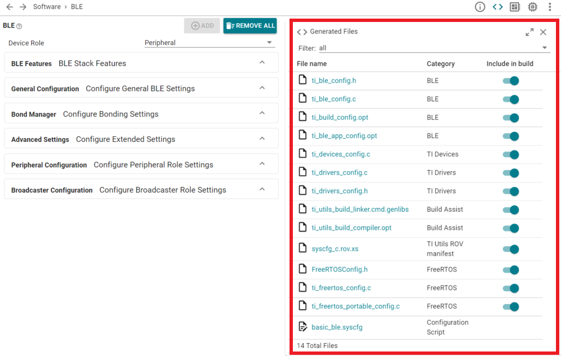Disable include in build for ti_ble_config.h
561x356 pixels.
click(x=511, y=81)
